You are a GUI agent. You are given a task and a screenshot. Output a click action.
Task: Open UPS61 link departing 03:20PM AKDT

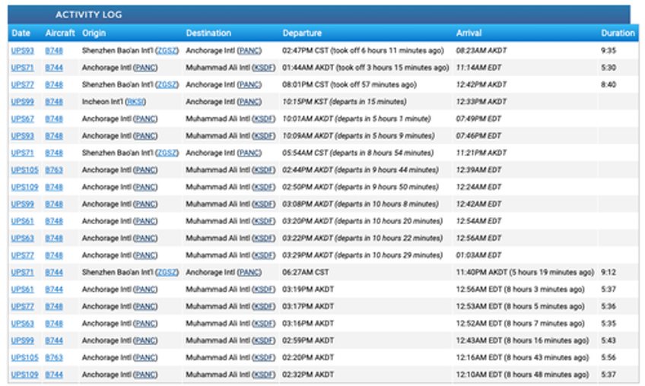coord(22,221)
